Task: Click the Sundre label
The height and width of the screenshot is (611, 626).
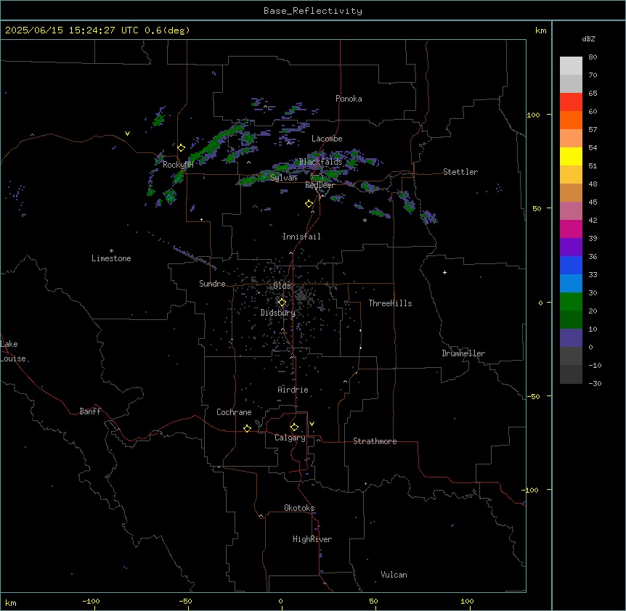Action: point(212,284)
